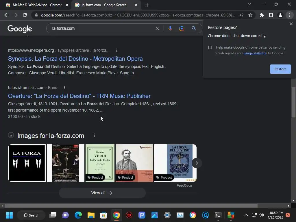Switch to McAfee WebAdvisor tab
The width and height of the screenshot is (296, 222).
[37, 5]
